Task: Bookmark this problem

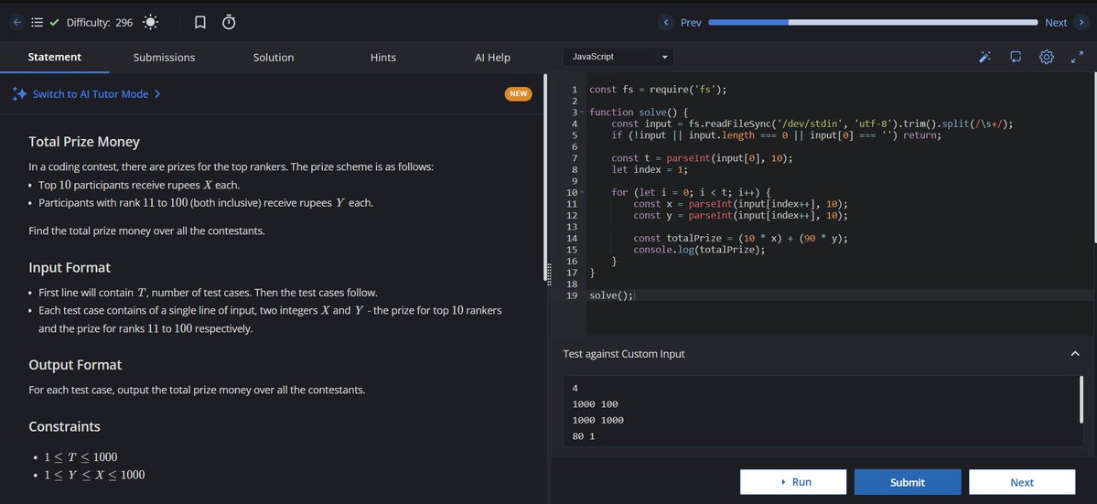Action: pos(200,22)
